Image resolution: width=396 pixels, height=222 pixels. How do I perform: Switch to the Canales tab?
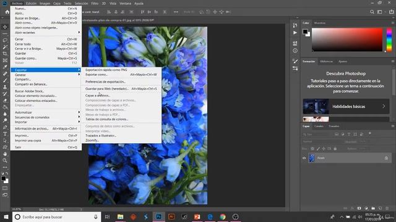[319, 126]
